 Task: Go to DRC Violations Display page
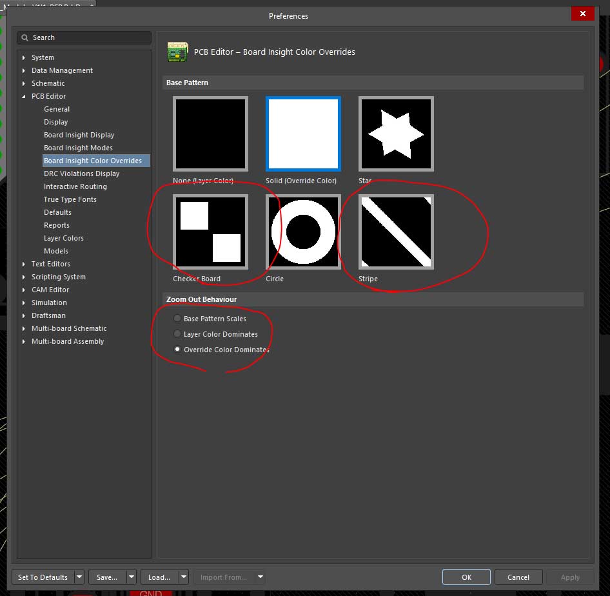(x=81, y=174)
